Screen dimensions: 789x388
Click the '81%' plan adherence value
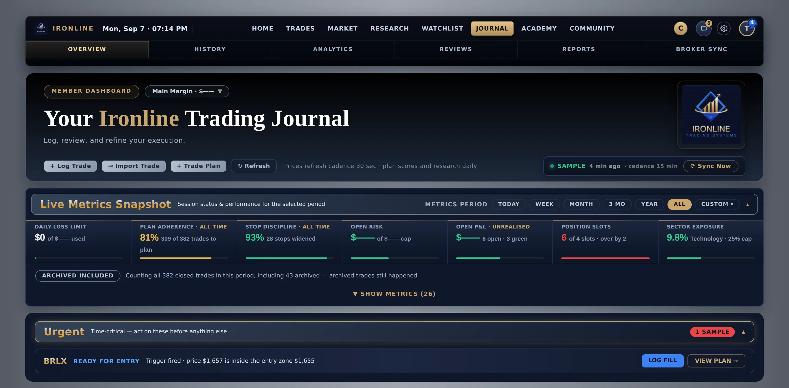(149, 238)
